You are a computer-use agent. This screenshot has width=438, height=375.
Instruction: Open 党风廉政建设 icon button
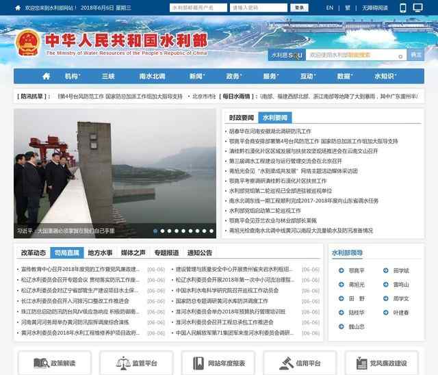point(385,363)
